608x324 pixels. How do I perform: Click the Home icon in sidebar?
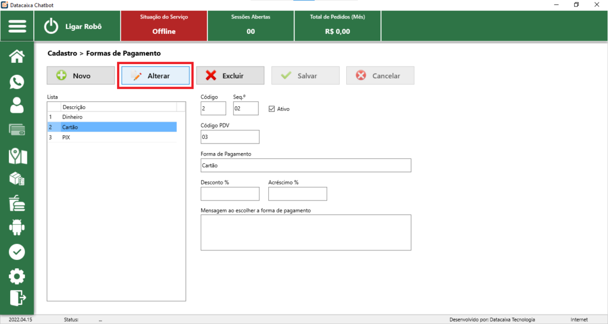[17, 57]
